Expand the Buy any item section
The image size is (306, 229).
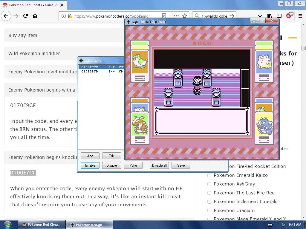65,35
